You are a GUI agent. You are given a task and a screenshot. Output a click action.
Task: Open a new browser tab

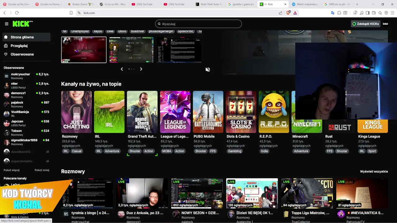click(357, 4)
